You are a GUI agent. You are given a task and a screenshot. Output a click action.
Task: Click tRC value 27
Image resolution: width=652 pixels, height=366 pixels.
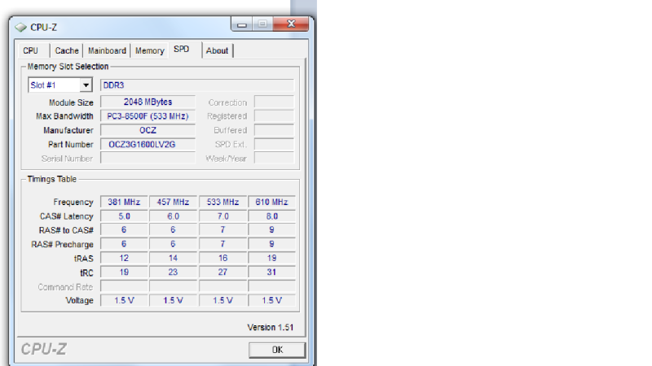coord(222,272)
